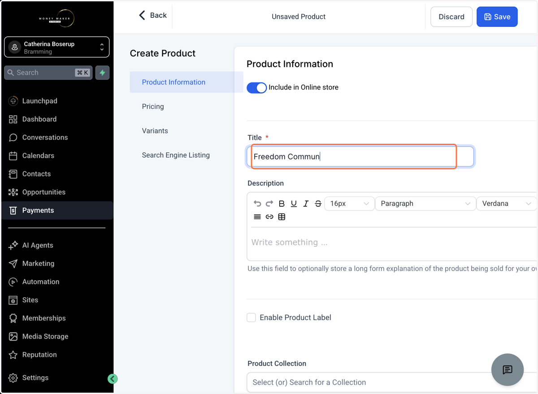Switch to Search Engine Listing section

176,155
